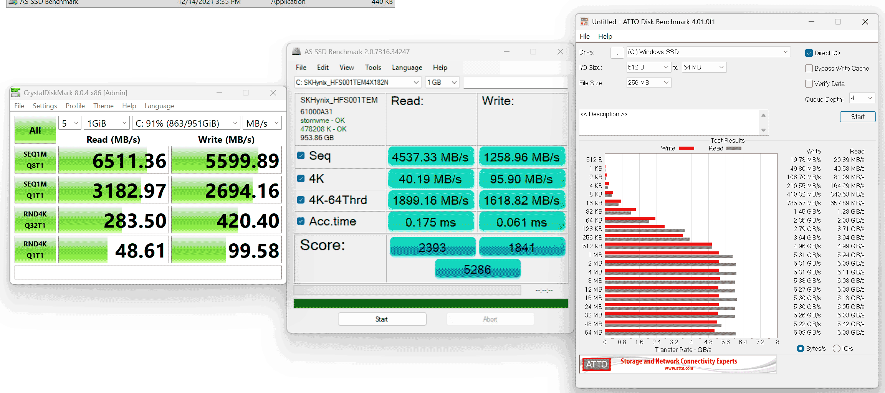
Task: Click Start in ATTO Disk Benchmark
Action: pyautogui.click(x=858, y=117)
